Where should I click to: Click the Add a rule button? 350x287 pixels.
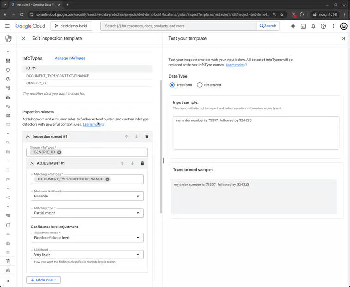tap(43, 280)
